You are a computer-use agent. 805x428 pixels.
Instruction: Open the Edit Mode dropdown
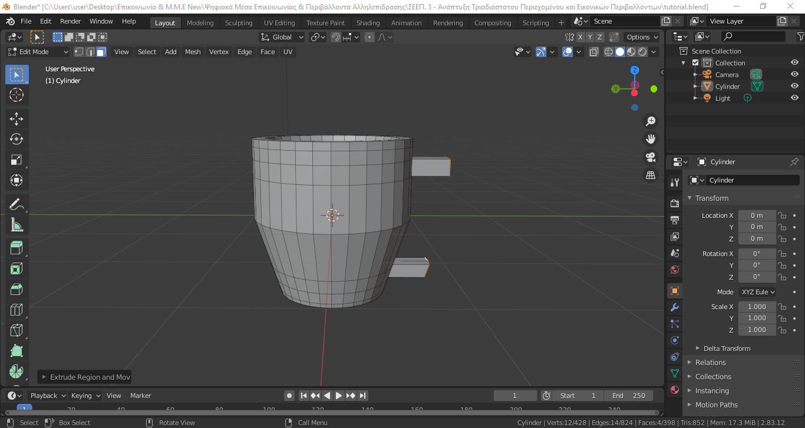coord(38,52)
